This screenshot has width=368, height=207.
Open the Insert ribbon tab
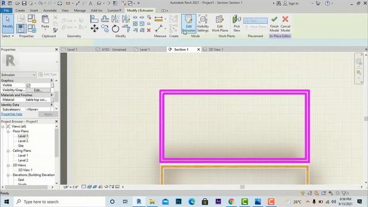click(34, 10)
